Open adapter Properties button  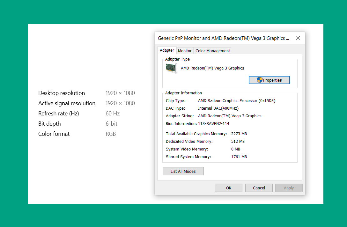(x=269, y=80)
